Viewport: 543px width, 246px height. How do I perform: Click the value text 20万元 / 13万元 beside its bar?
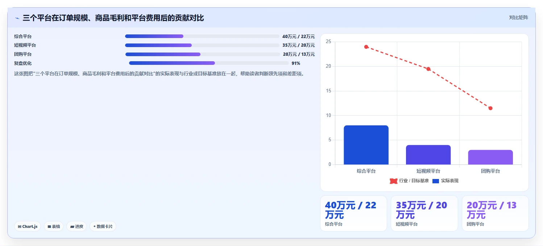coord(299,54)
